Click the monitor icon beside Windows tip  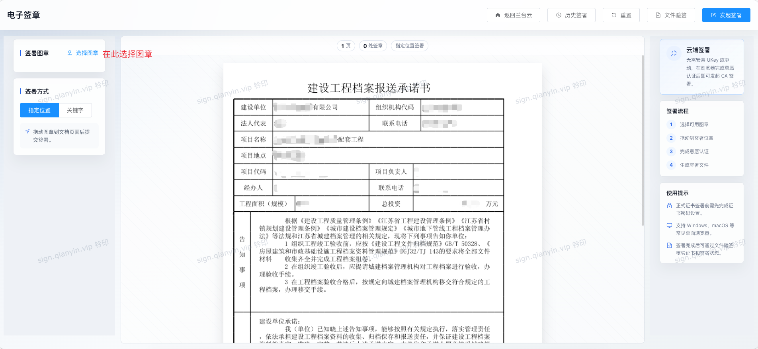[x=669, y=226]
